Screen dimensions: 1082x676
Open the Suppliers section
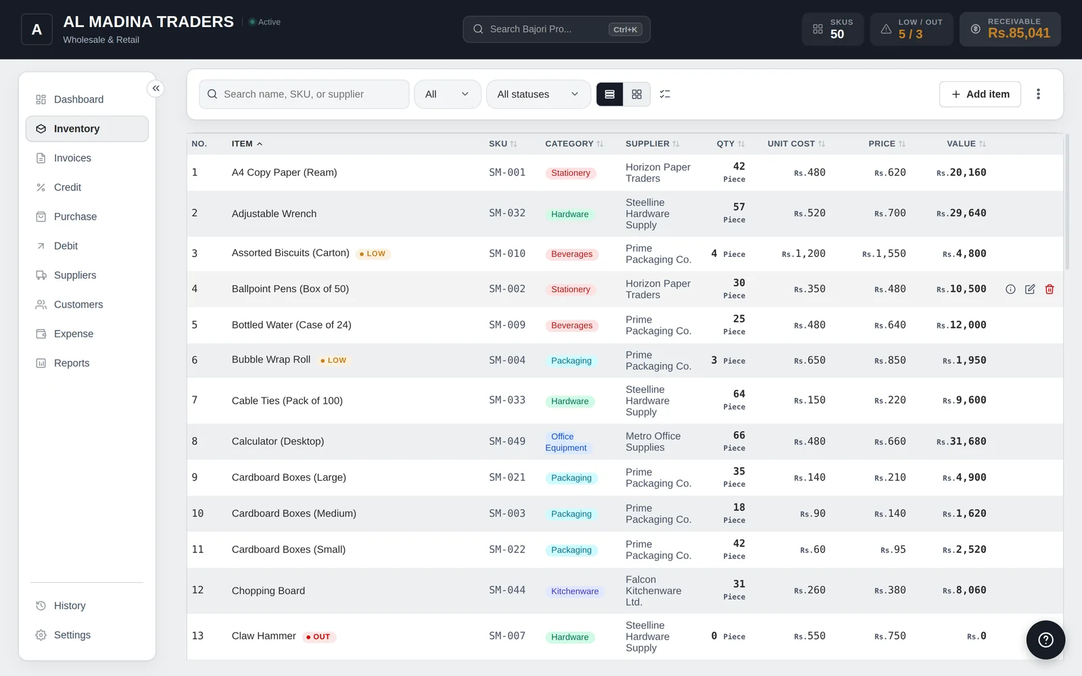tap(87, 276)
